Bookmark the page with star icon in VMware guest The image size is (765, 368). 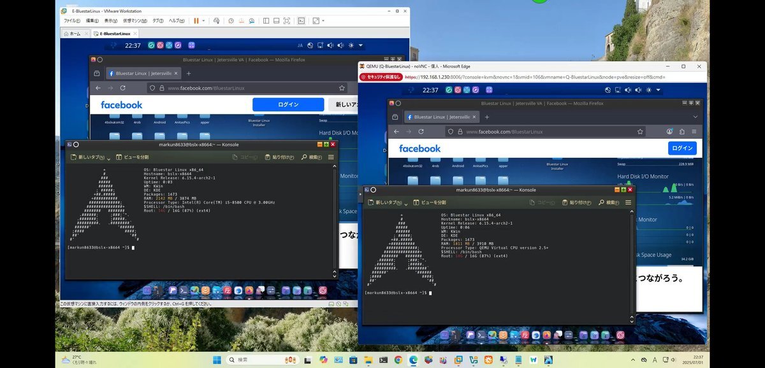[342, 88]
